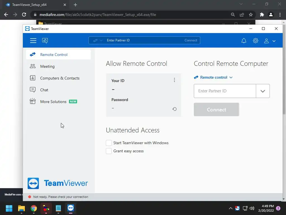Select Remote Control in the sidebar
The width and height of the screenshot is (286, 215).
point(58,55)
